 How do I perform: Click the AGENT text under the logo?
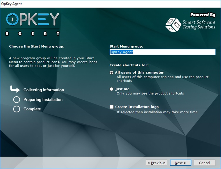click(33, 33)
